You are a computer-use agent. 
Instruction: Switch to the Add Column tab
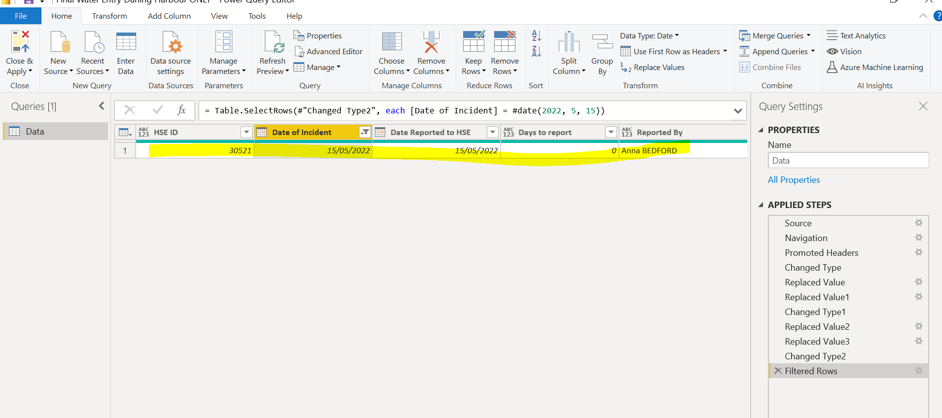[x=169, y=16]
